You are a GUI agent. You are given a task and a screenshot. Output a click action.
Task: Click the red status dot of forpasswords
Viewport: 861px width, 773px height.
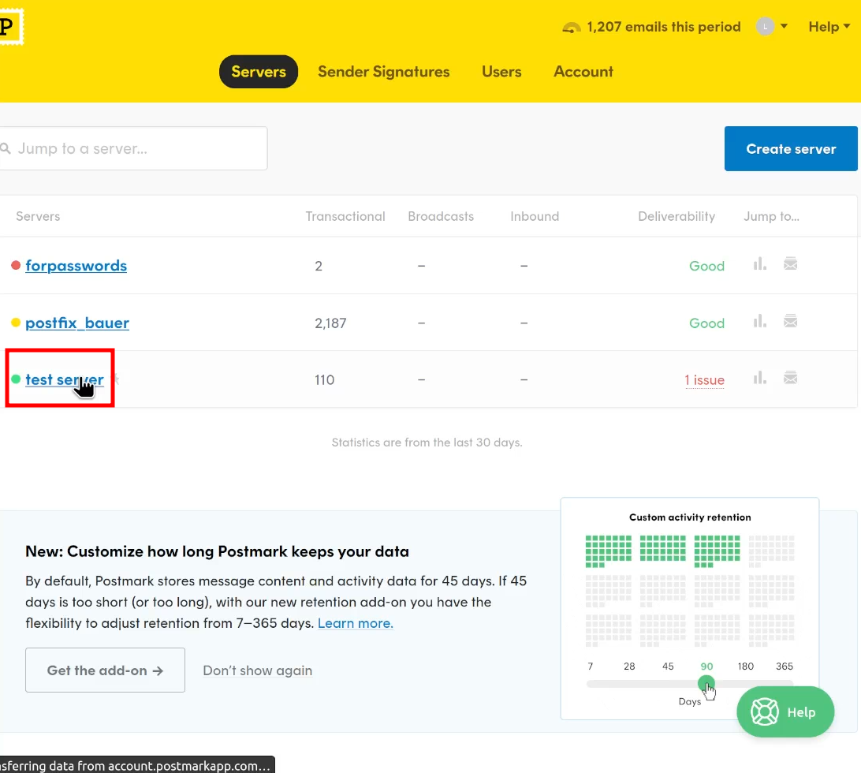coord(16,265)
